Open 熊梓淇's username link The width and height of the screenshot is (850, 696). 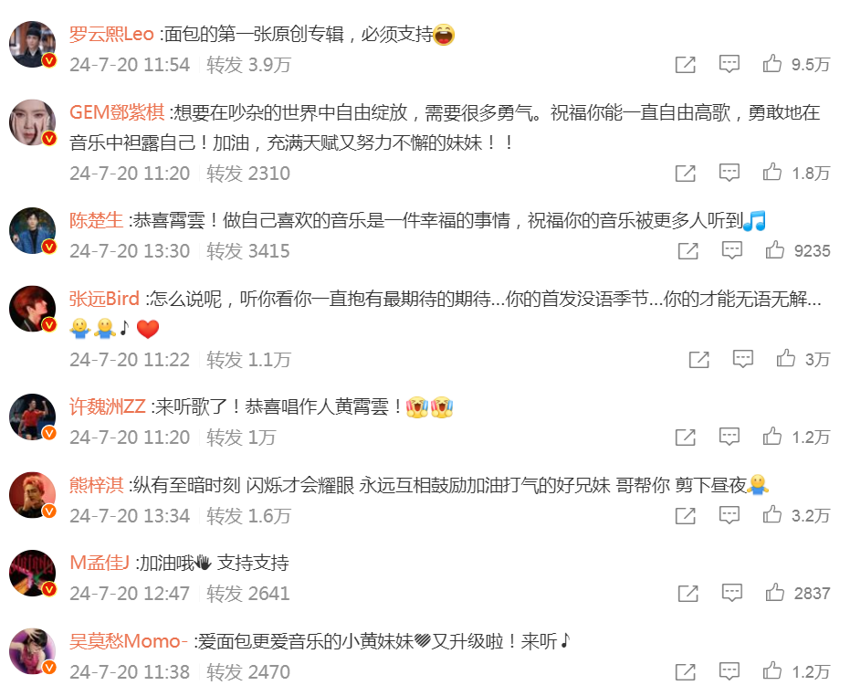(x=97, y=484)
